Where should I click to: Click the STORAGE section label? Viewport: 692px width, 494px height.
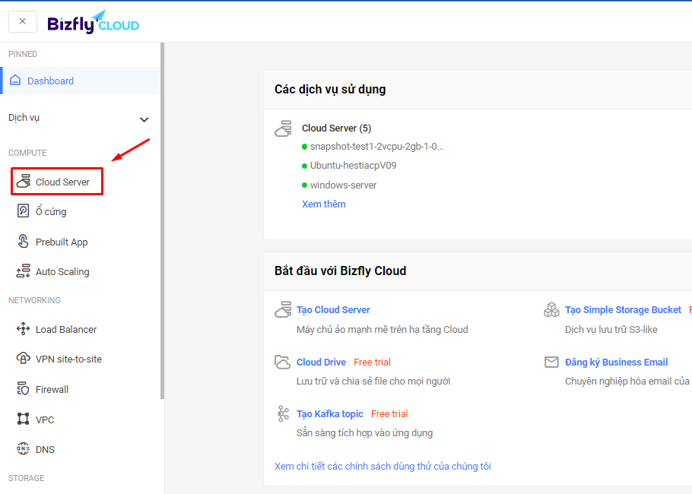coord(26,478)
